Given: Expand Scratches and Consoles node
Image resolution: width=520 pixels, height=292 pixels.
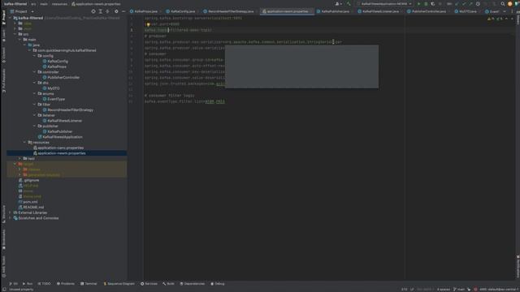Looking at the screenshot, I should tap(10, 218).
